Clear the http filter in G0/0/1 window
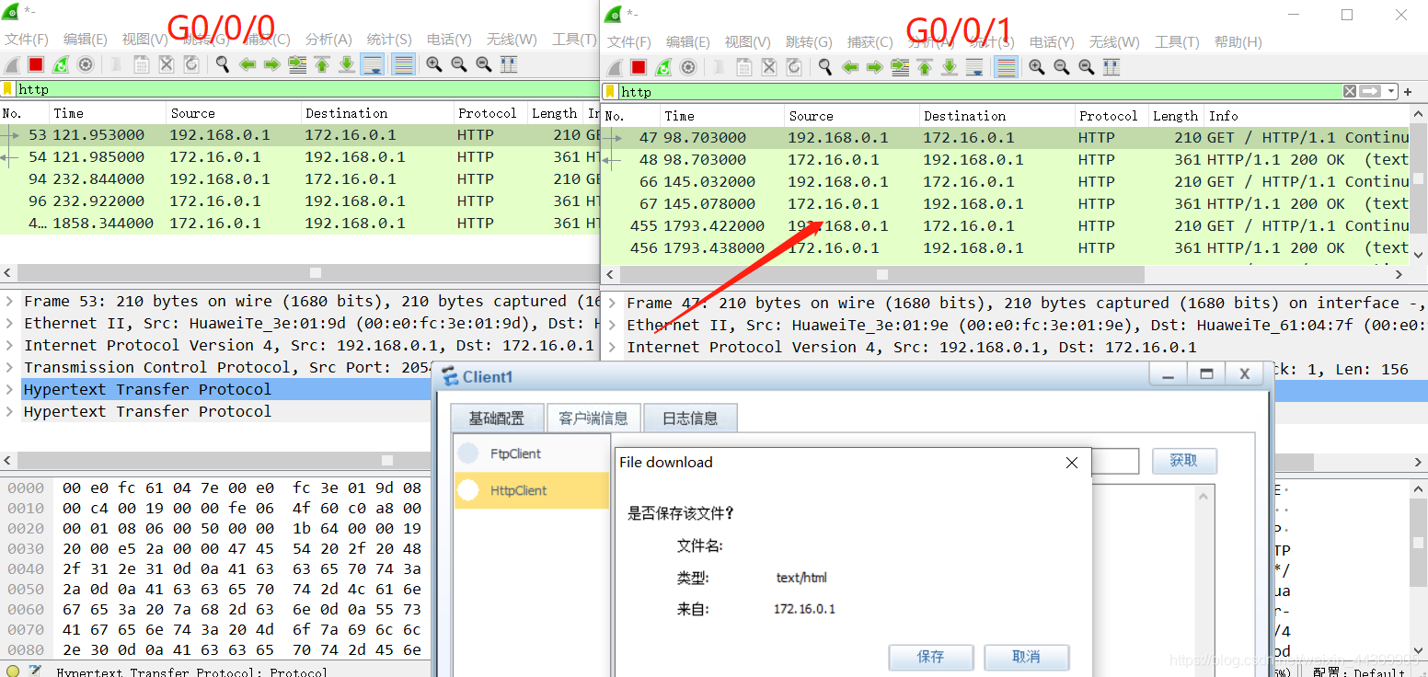The image size is (1428, 677). 1349,91
